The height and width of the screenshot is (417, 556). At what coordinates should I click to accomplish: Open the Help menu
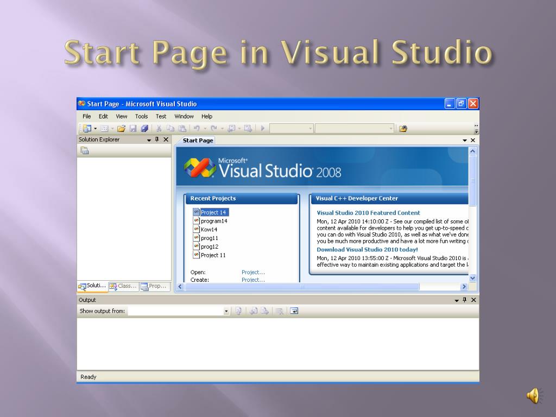(207, 116)
